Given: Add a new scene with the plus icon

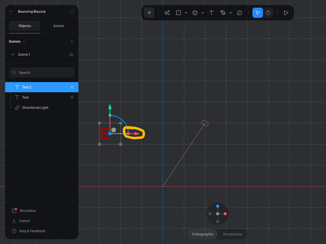Looking at the screenshot, I should click(72, 41).
